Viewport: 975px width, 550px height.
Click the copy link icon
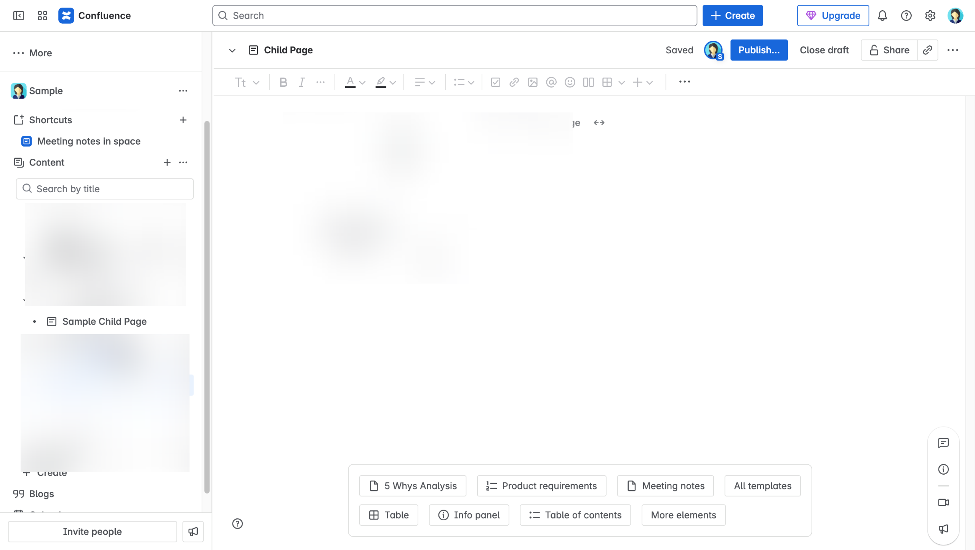tap(927, 50)
